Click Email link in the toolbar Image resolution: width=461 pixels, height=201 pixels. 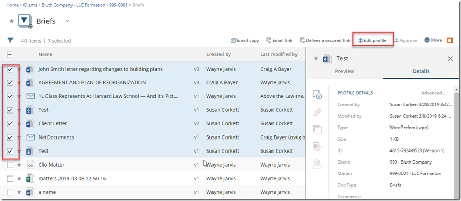coord(279,41)
